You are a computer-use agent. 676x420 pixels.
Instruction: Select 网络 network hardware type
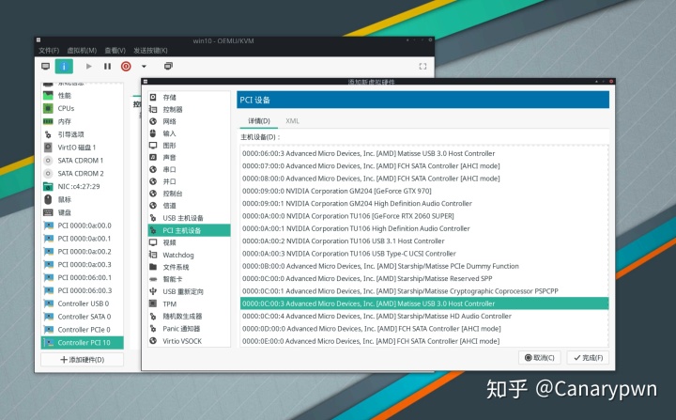(x=189, y=121)
